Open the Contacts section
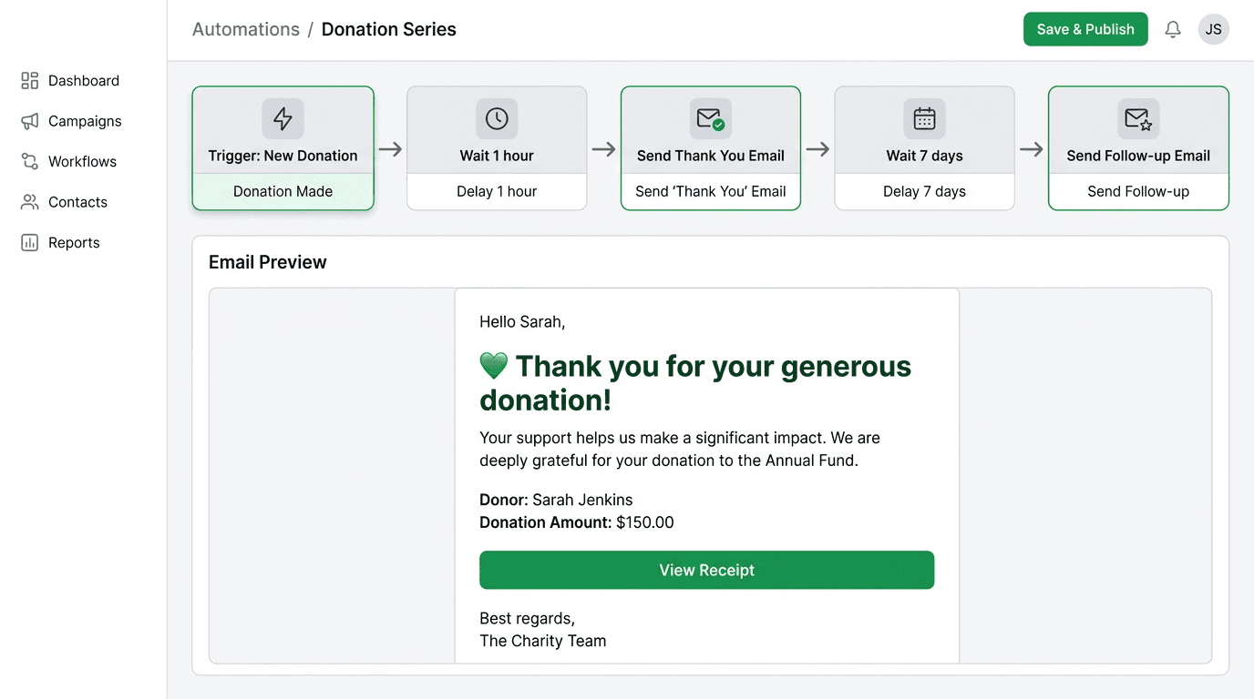Image resolution: width=1254 pixels, height=699 pixels. 77,201
